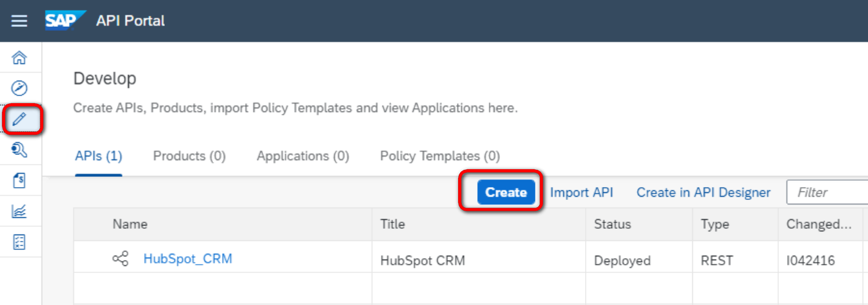
Task: Open the Configure checklist icon
Action: pyautogui.click(x=20, y=242)
